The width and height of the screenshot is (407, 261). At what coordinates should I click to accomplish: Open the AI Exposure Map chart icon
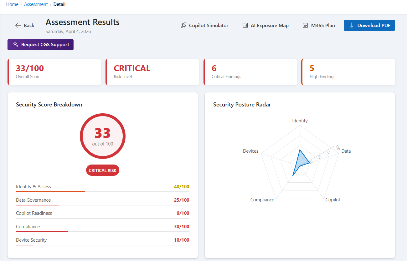click(245, 25)
